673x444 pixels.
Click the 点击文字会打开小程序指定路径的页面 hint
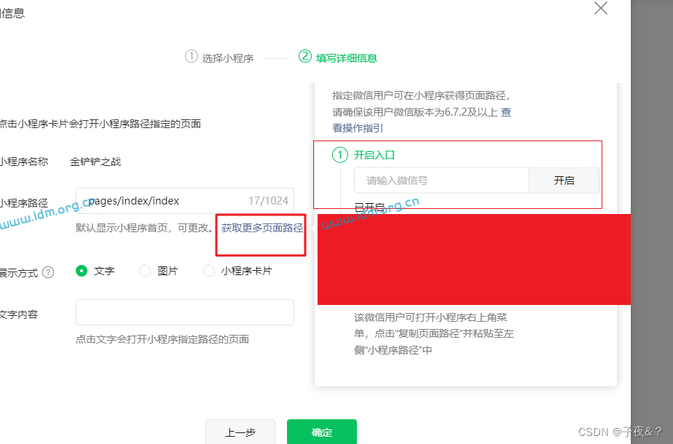(162, 339)
